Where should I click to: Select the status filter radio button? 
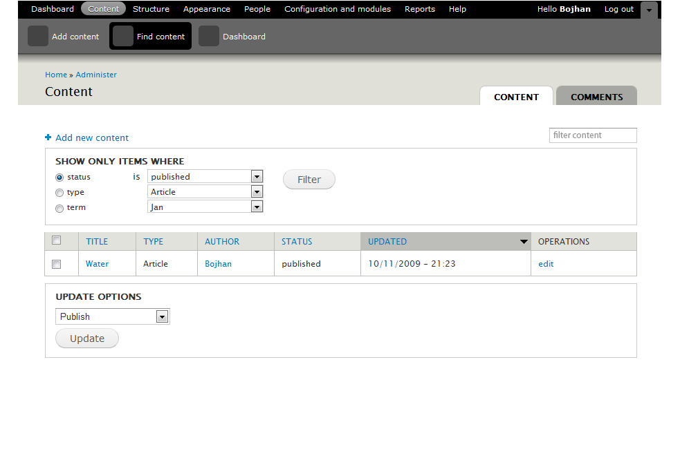59,178
